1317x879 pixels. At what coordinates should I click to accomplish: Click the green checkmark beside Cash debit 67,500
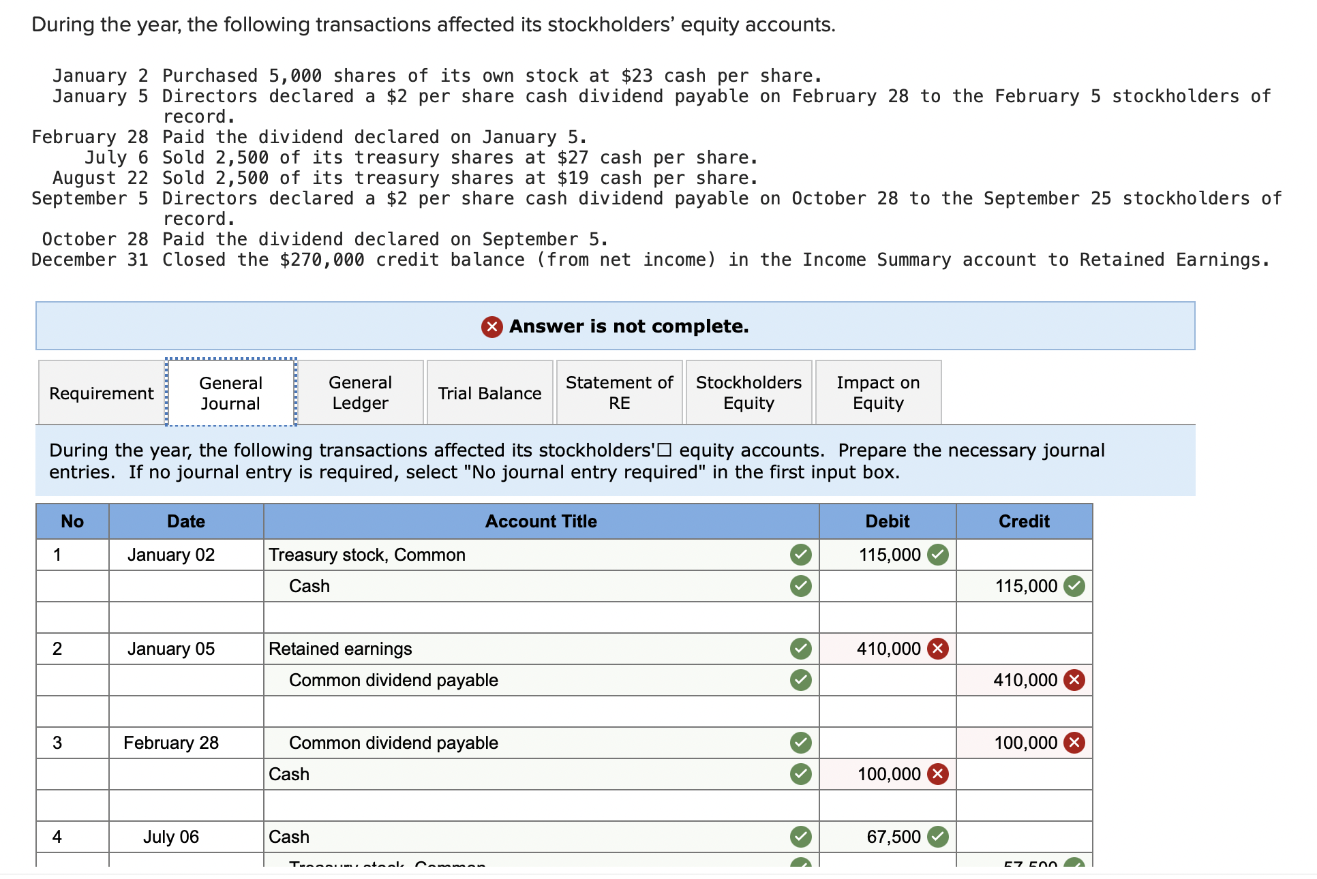click(939, 837)
